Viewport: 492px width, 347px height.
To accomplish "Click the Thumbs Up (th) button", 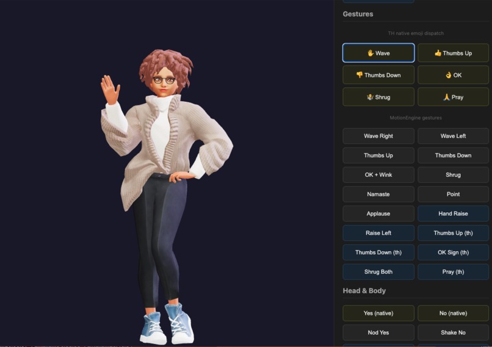I will 453,233.
